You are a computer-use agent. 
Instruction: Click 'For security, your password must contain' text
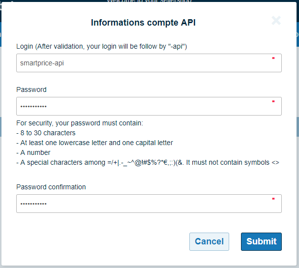click(x=80, y=123)
